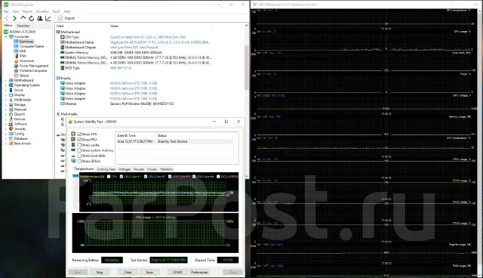The width and height of the screenshot is (483, 278).
Task: Open the File menu in AIDA64
Action: click(6, 11)
